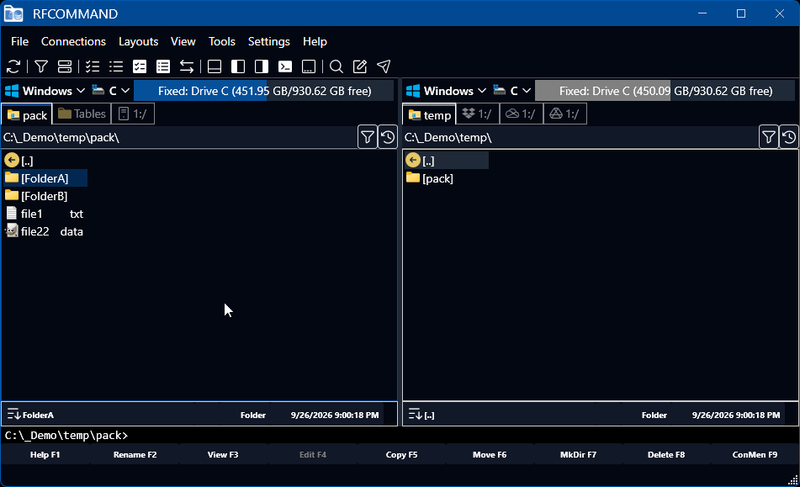
Task: Click the left path field C:\_Demo\temp\pack\
Action: point(179,137)
